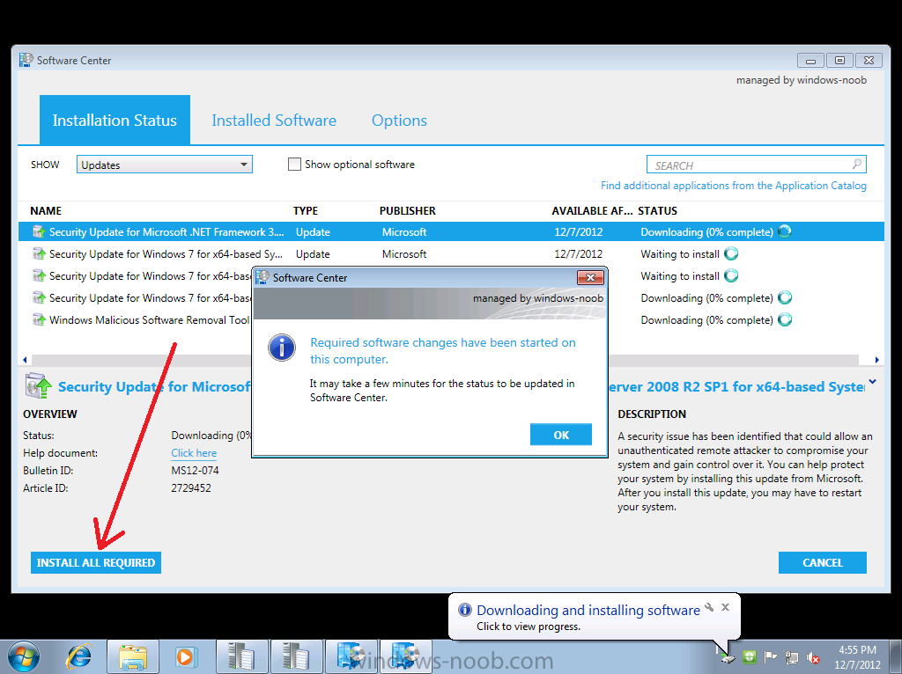The height and width of the screenshot is (674, 902).
Task: Sort the list by the PUBLISHER column
Action: click(407, 211)
